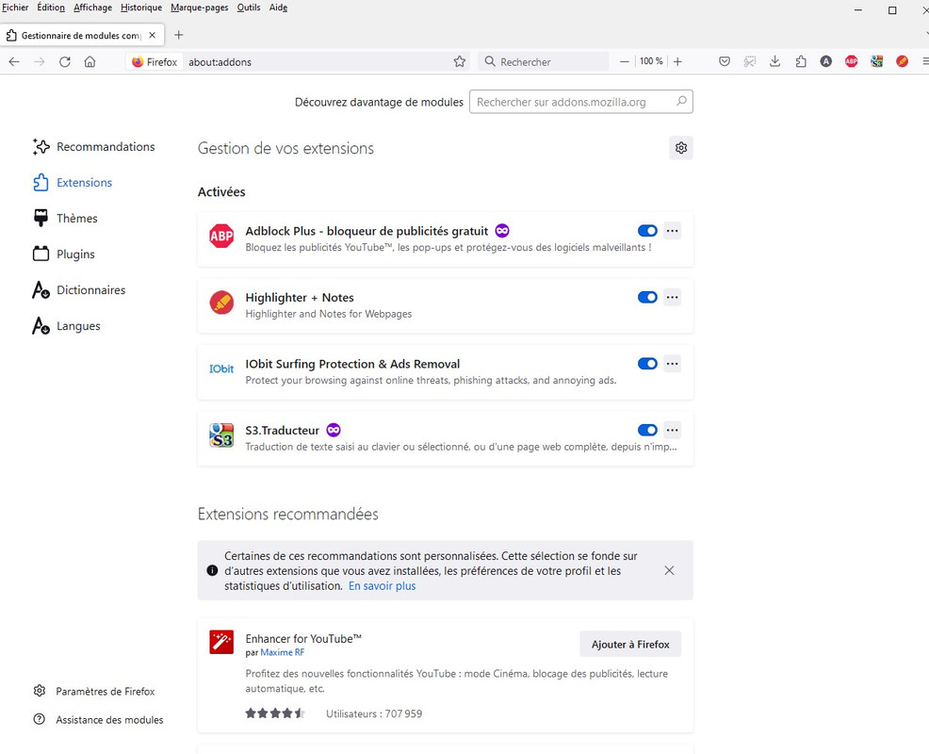Open the extensions puzzle toolbar icon

point(801,61)
